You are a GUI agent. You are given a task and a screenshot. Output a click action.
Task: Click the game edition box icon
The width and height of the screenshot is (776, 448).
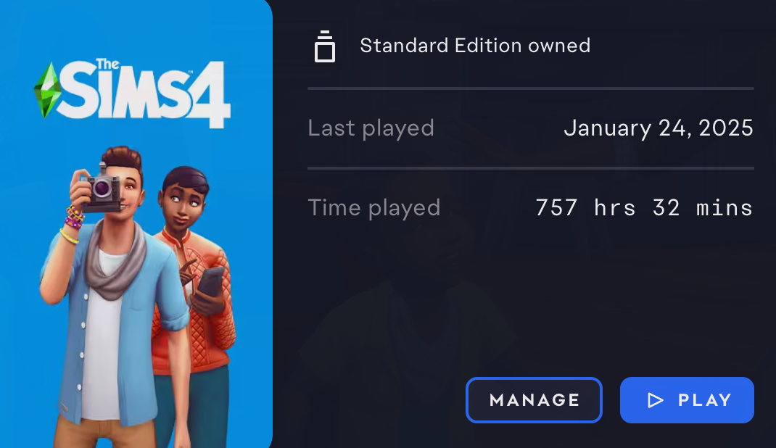click(325, 46)
